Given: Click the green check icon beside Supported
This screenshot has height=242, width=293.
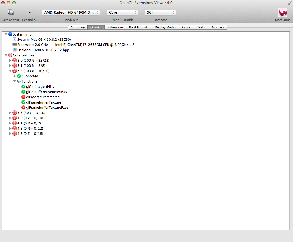Looking at the screenshot, I should pyautogui.click(x=19, y=76).
